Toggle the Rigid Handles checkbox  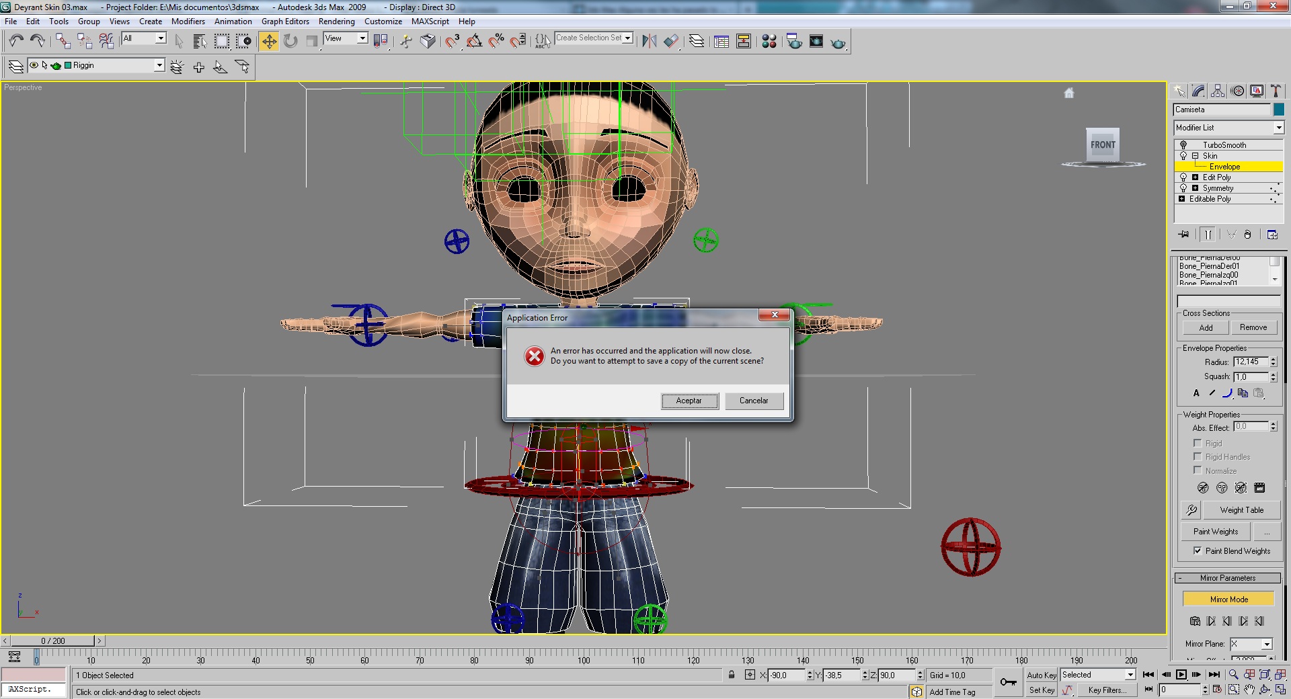click(1198, 456)
